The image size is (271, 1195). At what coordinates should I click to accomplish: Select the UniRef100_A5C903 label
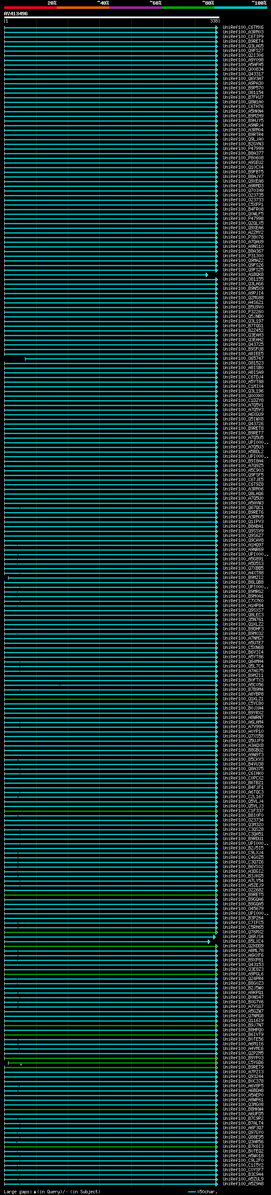(x=243, y=471)
